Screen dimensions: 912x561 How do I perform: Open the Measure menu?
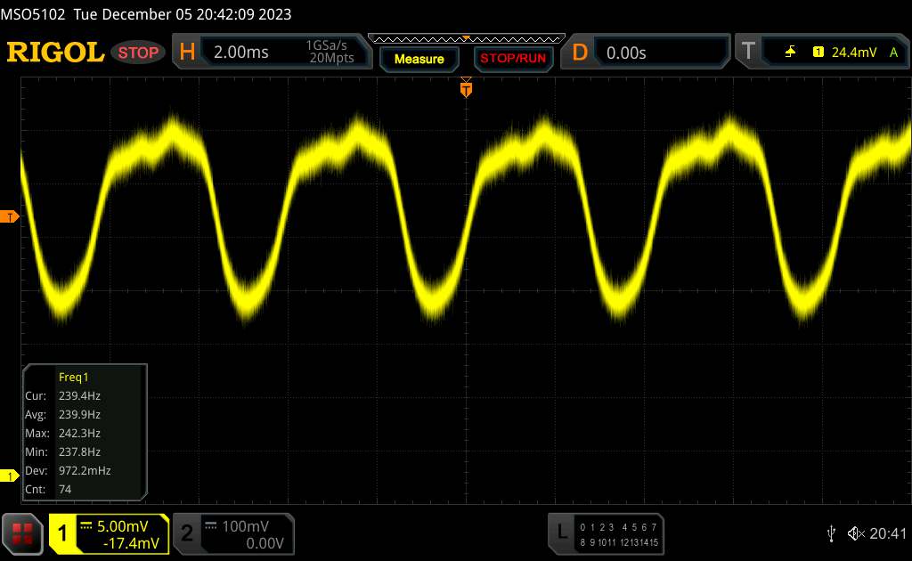click(419, 59)
